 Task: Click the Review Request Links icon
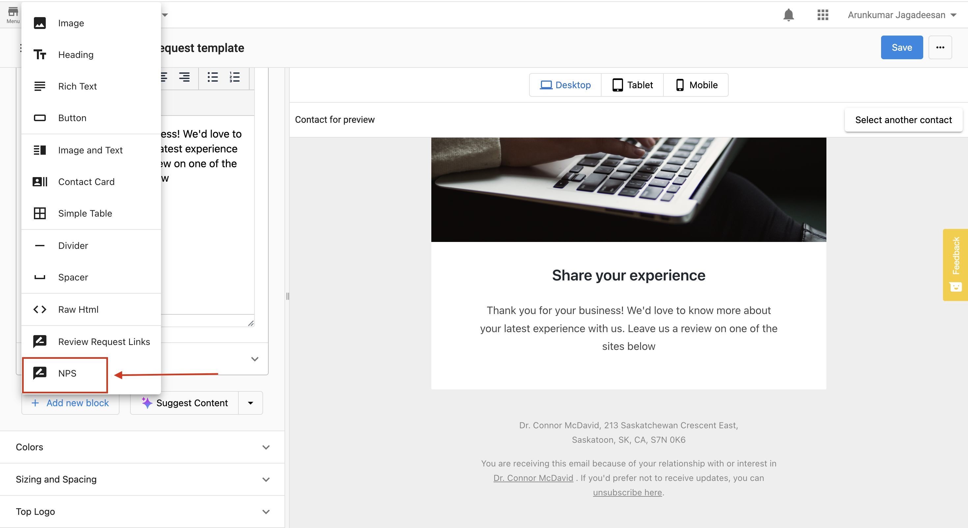pyautogui.click(x=40, y=342)
